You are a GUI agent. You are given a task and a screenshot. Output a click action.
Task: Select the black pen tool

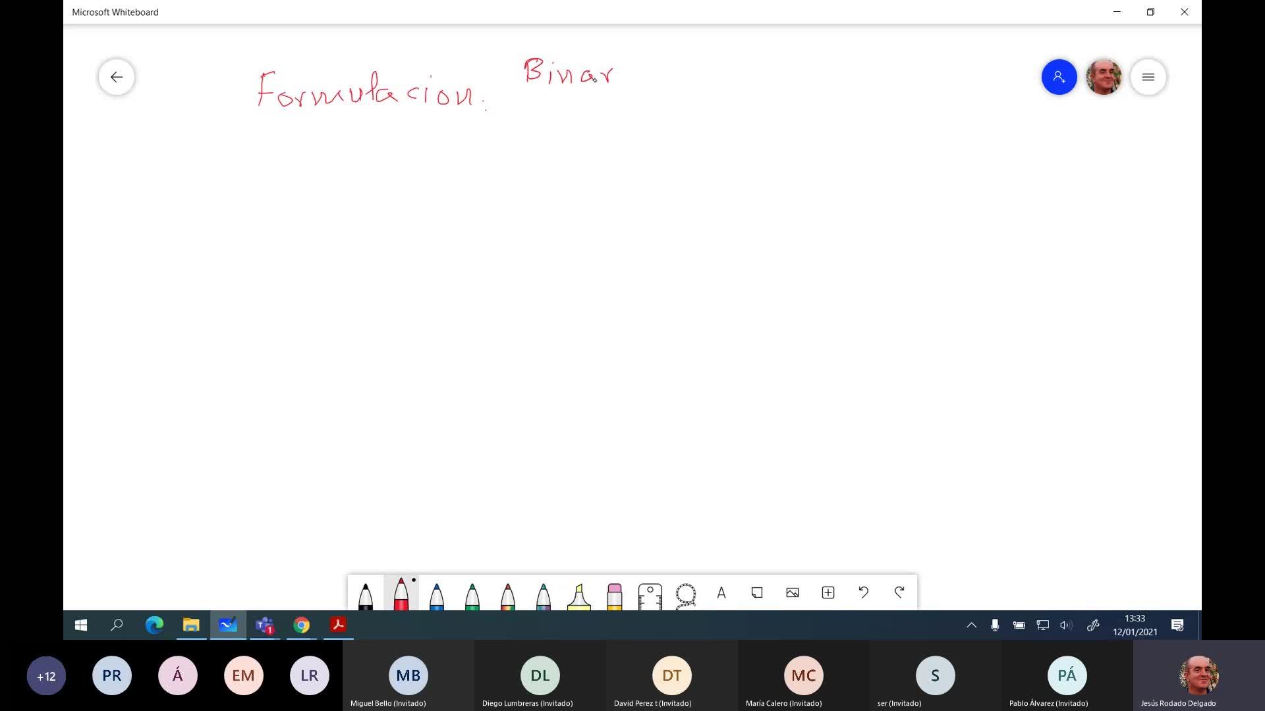pyautogui.click(x=366, y=595)
